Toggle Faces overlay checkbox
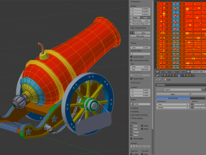This screenshot has width=206, height=155. [x=131, y=126]
